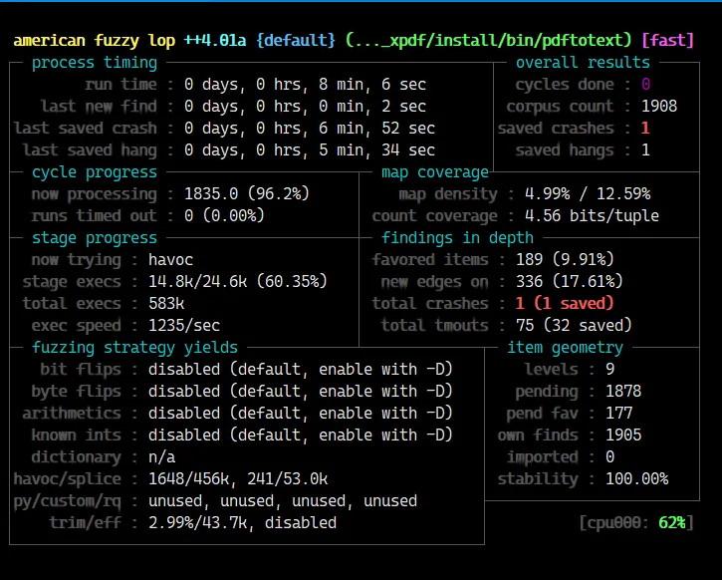Click the 'havoc/splice' label
Image resolution: width=722 pixels, height=580 pixels.
[68, 479]
